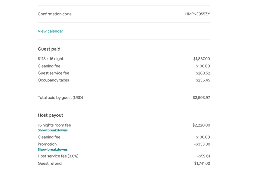Select the Guest refund amount $1,741.00
This screenshot has width=256, height=173.
pyautogui.click(x=202, y=163)
